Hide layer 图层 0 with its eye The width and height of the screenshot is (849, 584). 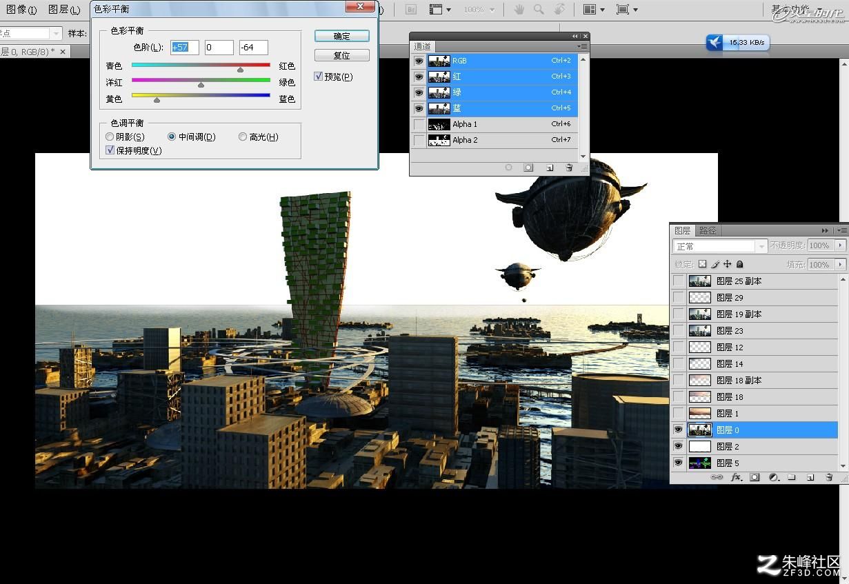coord(679,430)
